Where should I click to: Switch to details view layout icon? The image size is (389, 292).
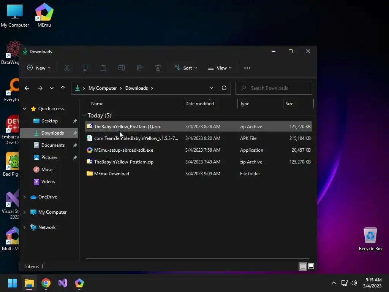pyautogui.click(x=303, y=267)
